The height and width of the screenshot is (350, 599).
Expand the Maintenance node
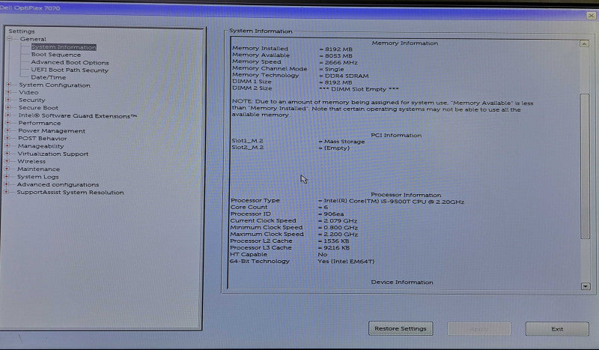click(7, 169)
